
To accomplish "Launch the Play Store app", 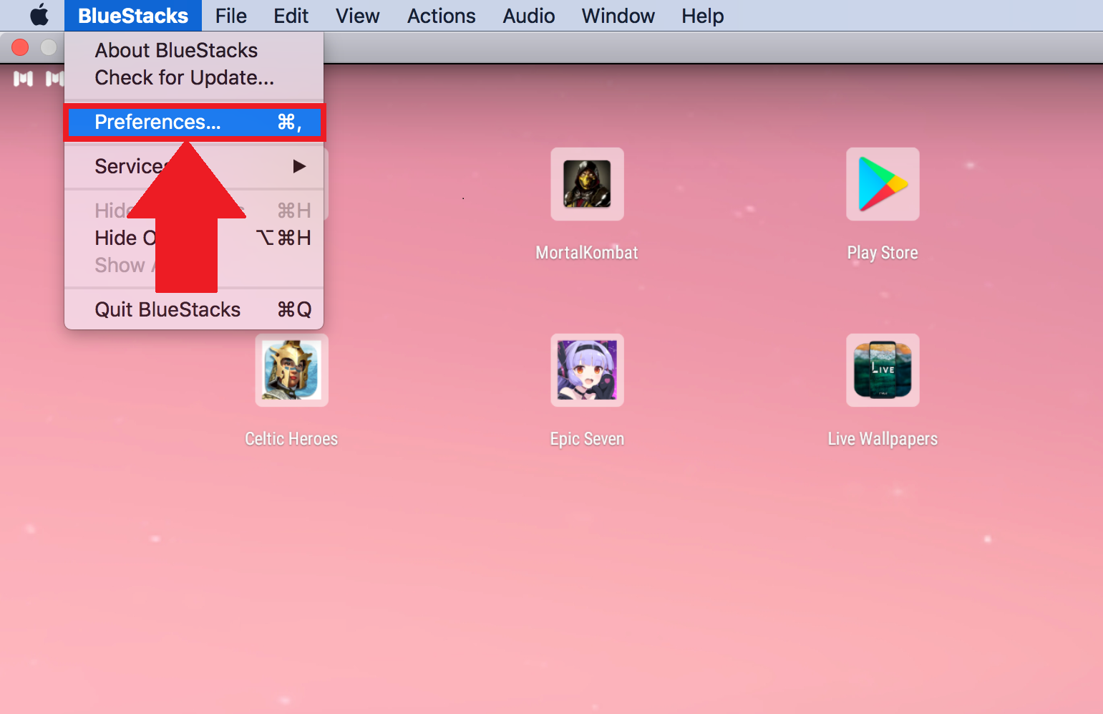I will pyautogui.click(x=883, y=184).
